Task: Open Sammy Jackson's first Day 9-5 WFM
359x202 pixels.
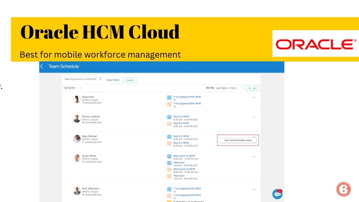Action: pos(181,116)
